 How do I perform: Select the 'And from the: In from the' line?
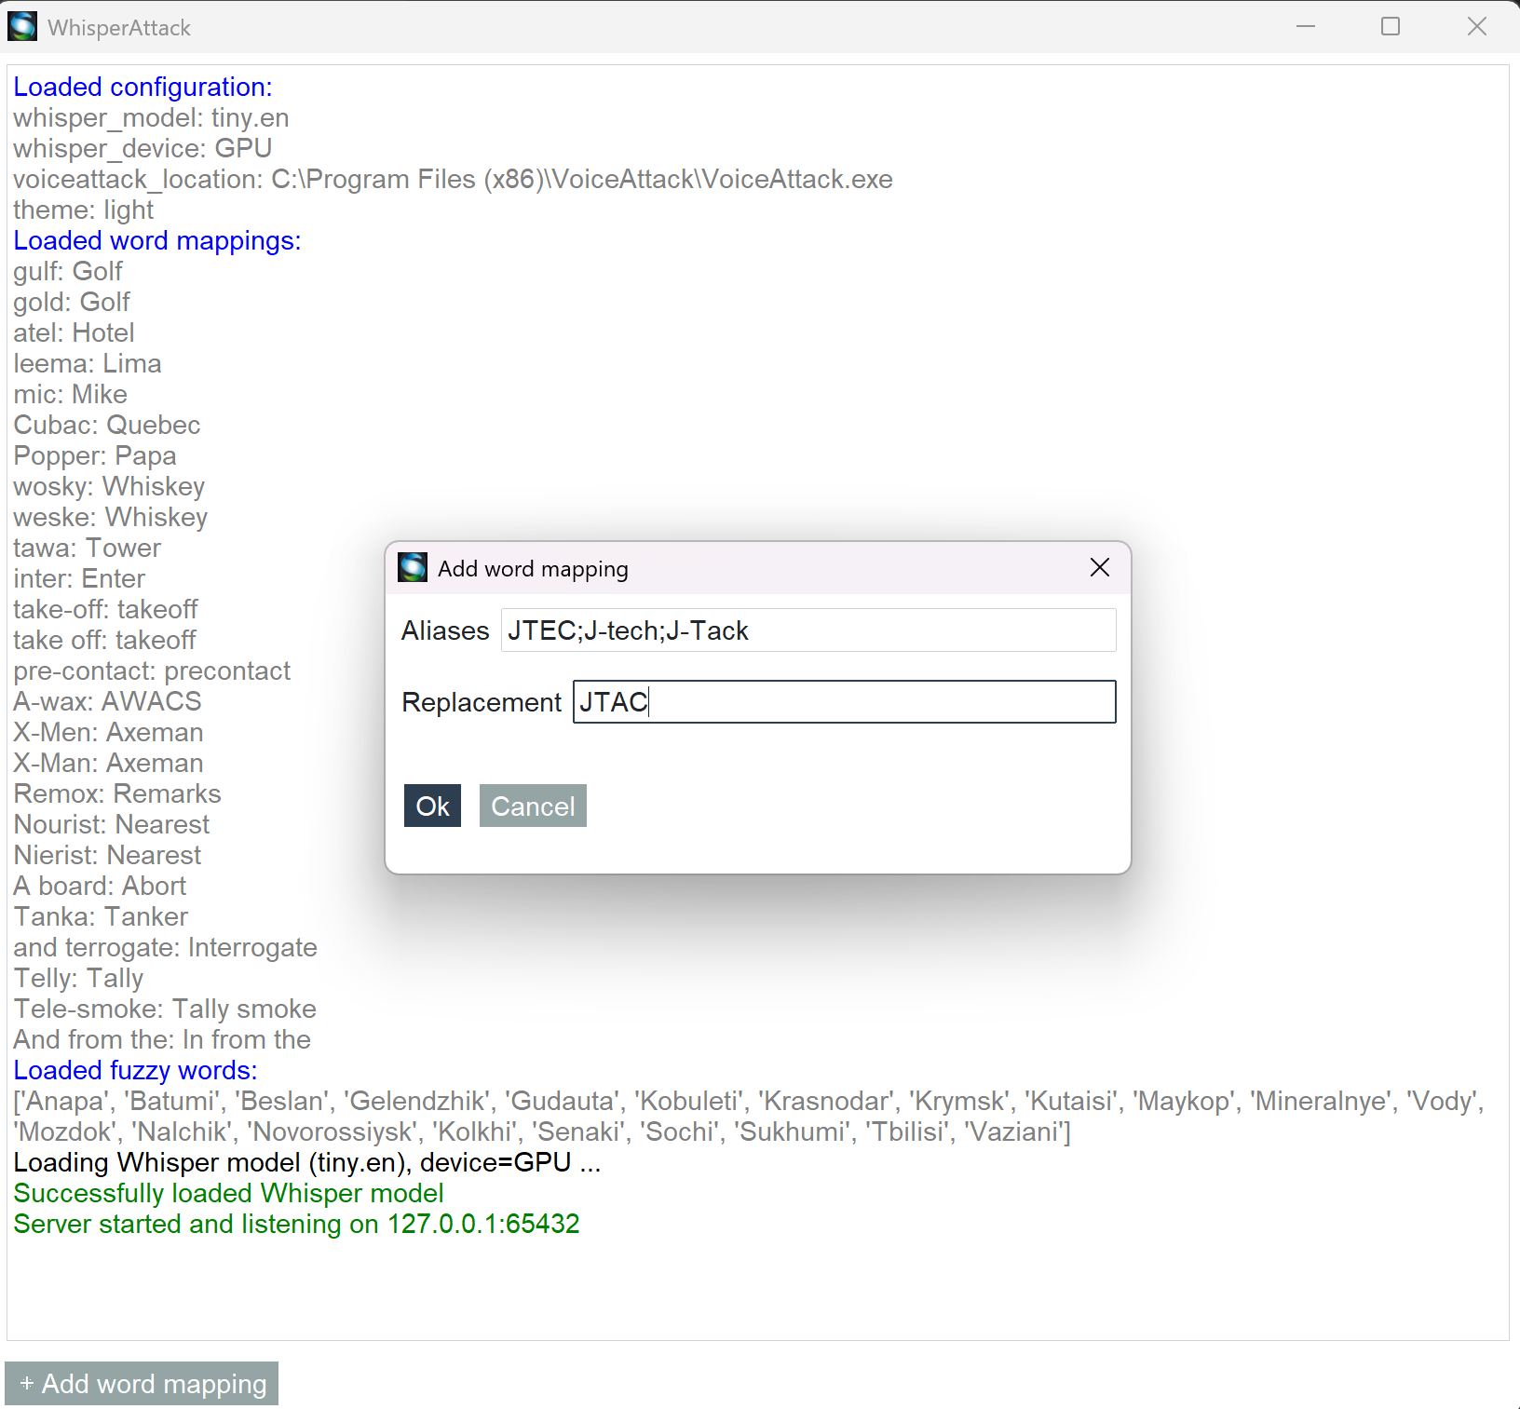(x=162, y=1039)
